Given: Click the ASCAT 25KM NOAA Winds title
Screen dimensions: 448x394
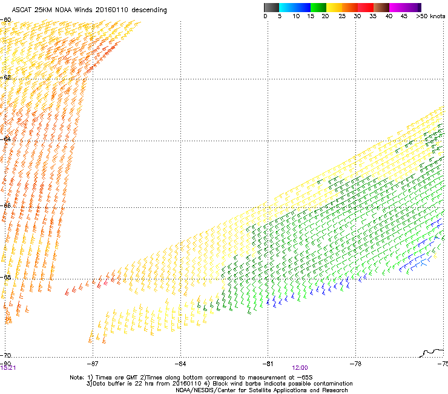Looking at the screenshot, I should pyautogui.click(x=89, y=10).
